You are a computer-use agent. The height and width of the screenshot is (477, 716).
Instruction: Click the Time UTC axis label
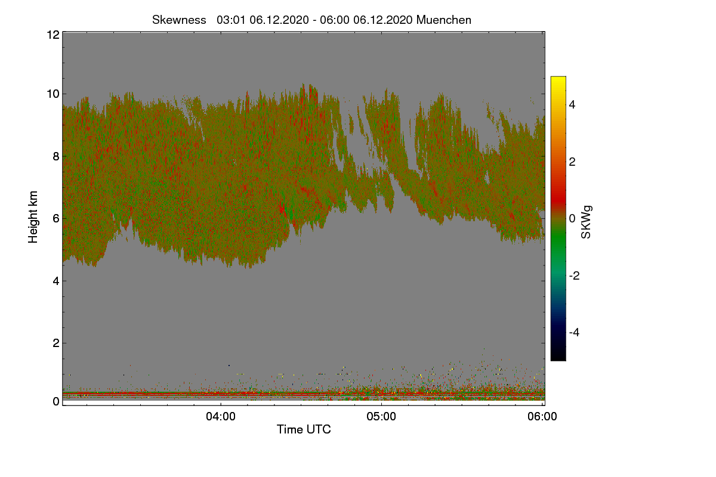pos(304,429)
